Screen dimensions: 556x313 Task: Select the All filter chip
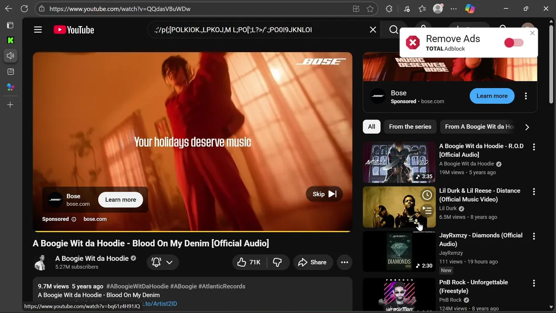point(371,127)
